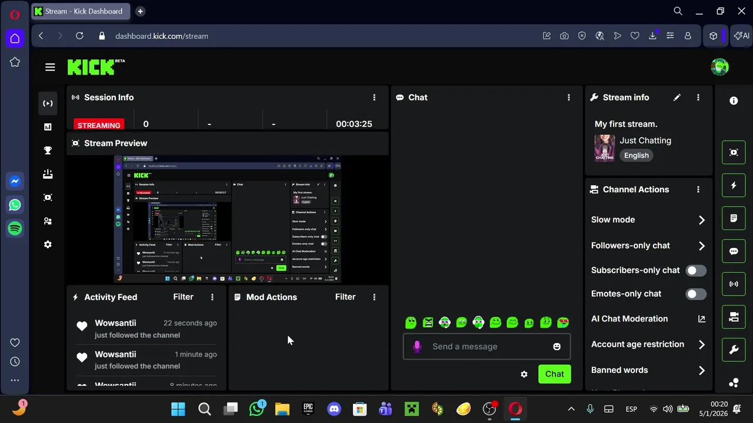Open a new browser tab
This screenshot has height=423, width=753.
click(140, 11)
